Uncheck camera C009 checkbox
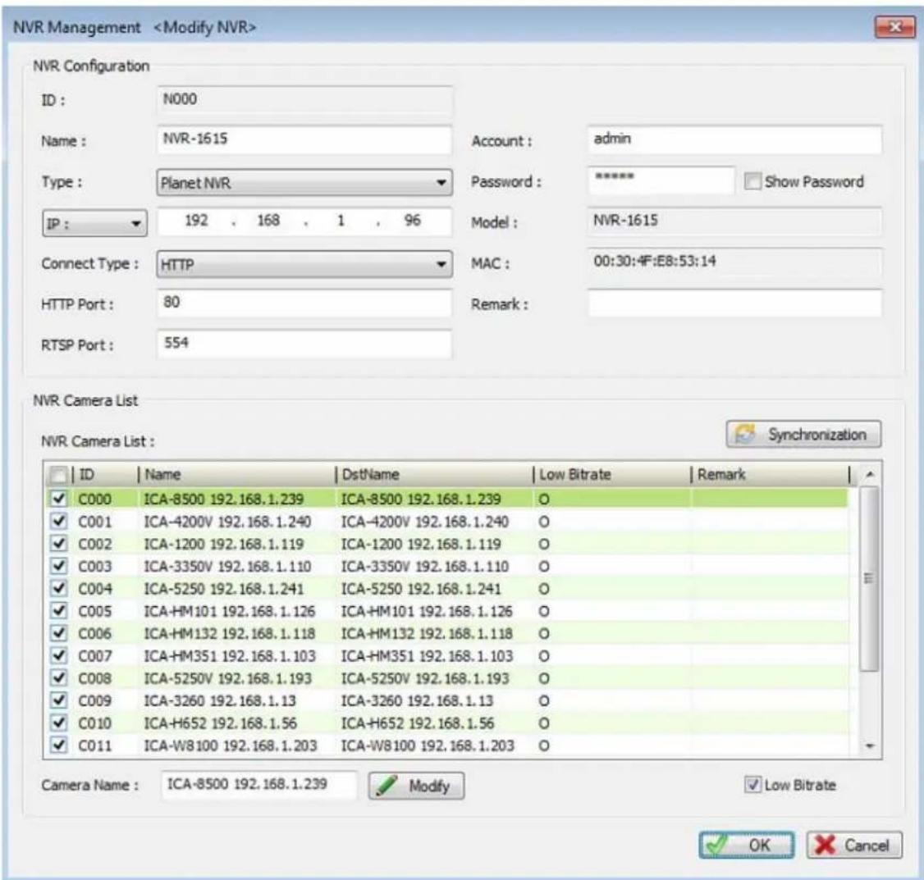The width and height of the screenshot is (924, 880). point(58,700)
